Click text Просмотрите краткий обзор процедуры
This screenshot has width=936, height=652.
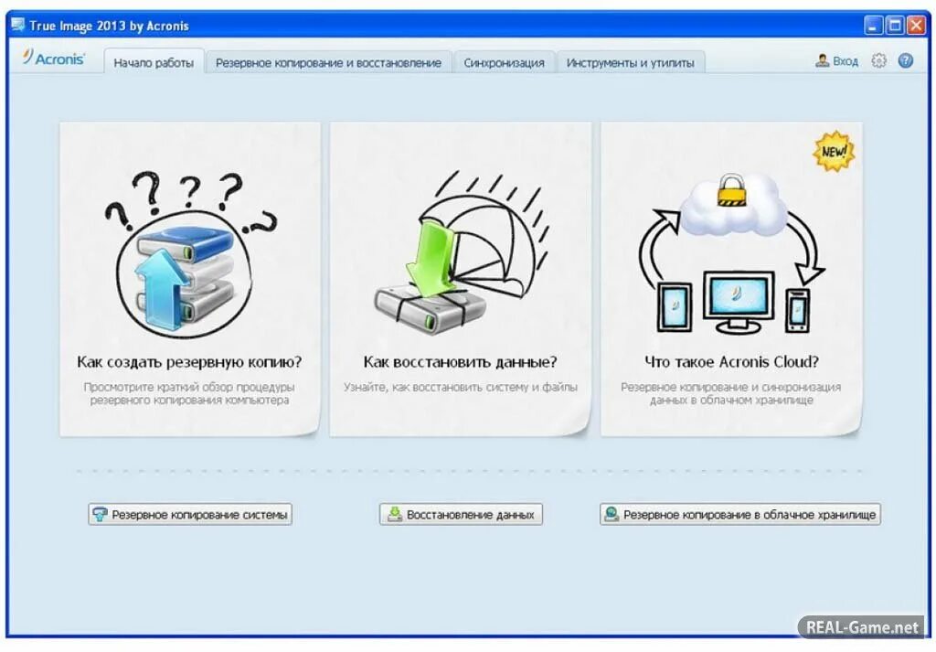click(x=189, y=387)
